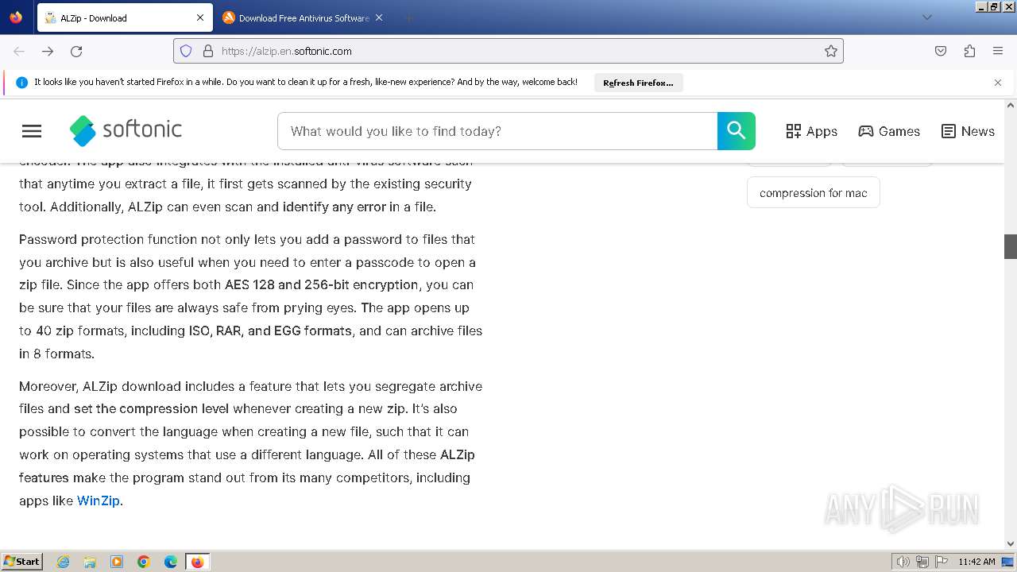
Task: Focus the Softonic search field
Action: point(497,131)
